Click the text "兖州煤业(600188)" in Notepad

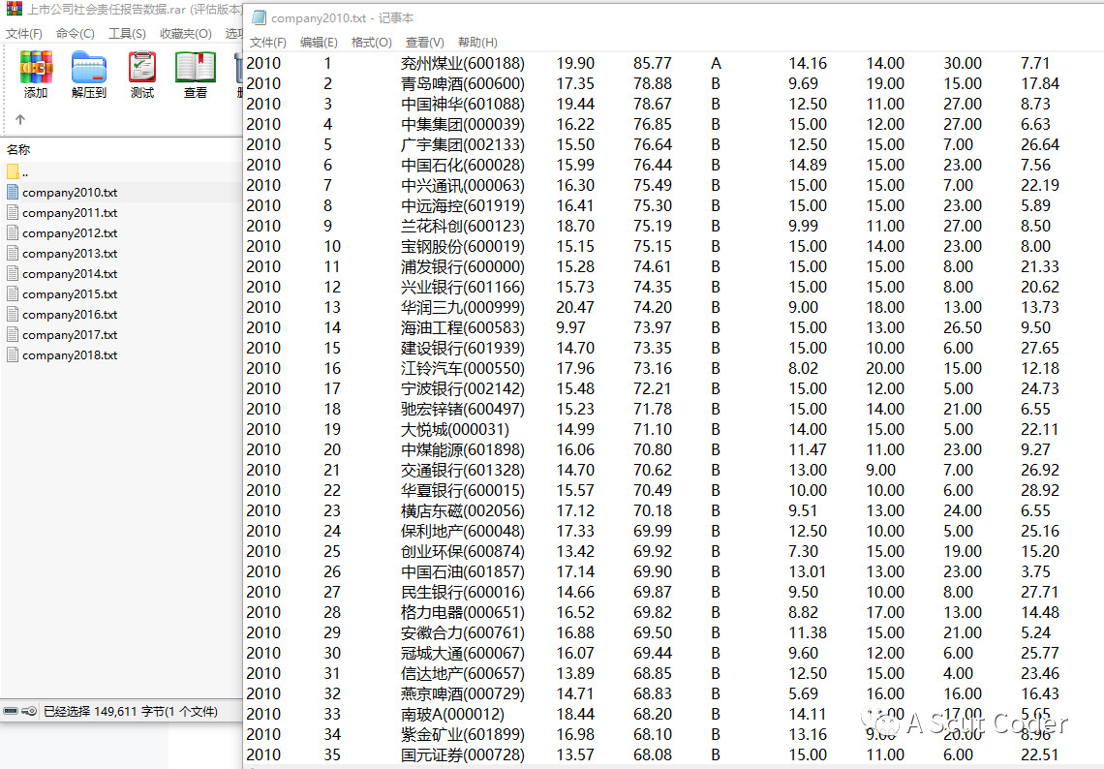click(x=463, y=63)
